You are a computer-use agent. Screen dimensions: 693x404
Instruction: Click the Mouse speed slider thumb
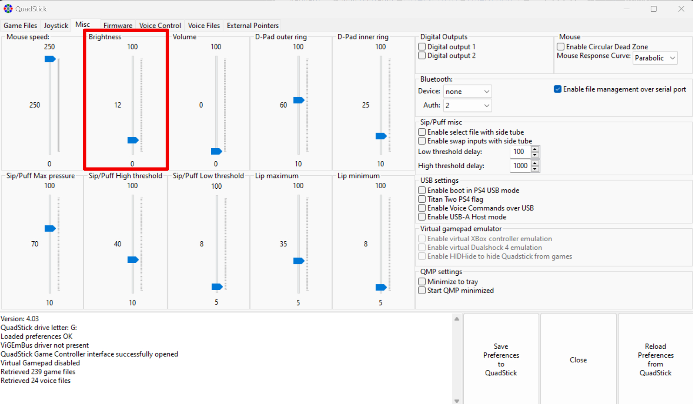pyautogui.click(x=50, y=59)
